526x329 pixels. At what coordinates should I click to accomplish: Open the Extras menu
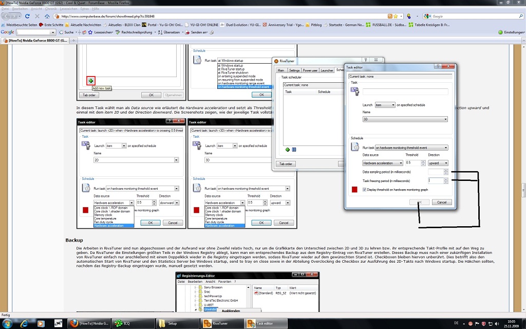[x=85, y=9]
